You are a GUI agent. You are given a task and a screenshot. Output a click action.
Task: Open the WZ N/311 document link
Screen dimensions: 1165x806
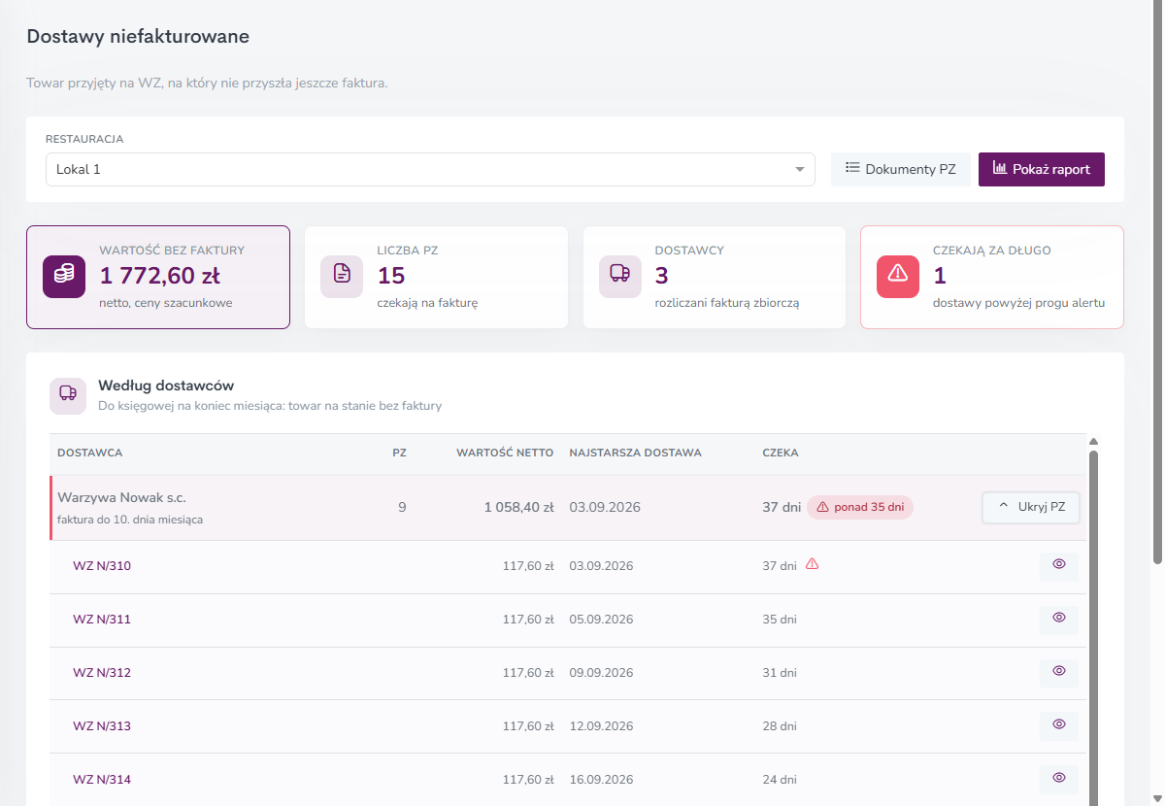coord(102,620)
